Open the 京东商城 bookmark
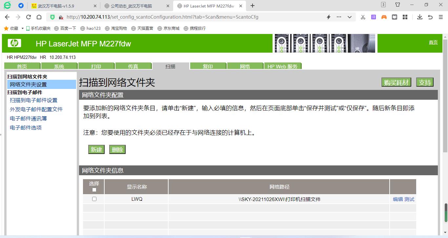Image resolution: width=448 pixels, height=238 pixels. click(x=169, y=28)
